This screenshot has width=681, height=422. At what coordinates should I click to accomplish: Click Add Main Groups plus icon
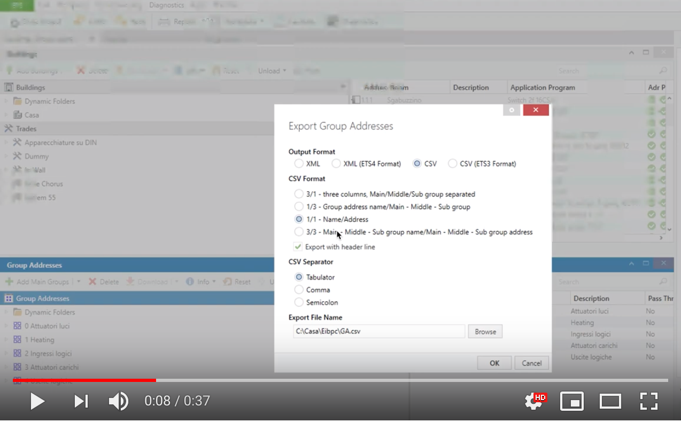pyautogui.click(x=9, y=282)
